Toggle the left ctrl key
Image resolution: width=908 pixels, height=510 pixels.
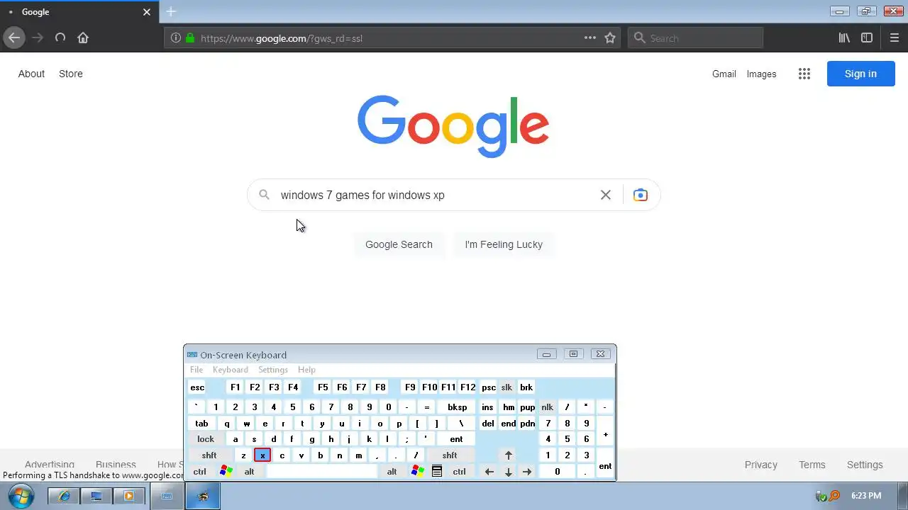(x=200, y=472)
